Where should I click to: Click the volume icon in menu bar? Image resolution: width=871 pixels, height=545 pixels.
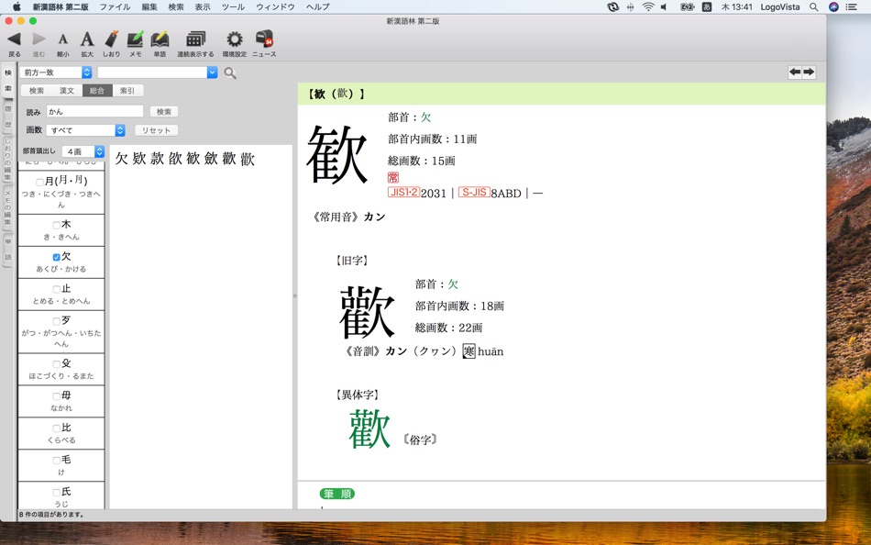tap(664, 7)
